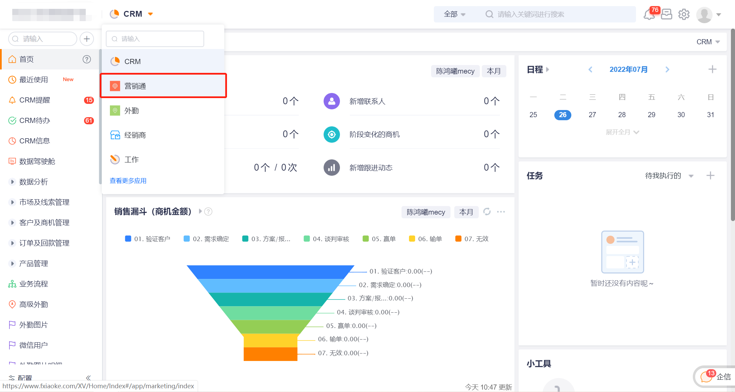Toggle the 01. 验证客户 legend item
The width and height of the screenshot is (735, 392).
click(148, 239)
